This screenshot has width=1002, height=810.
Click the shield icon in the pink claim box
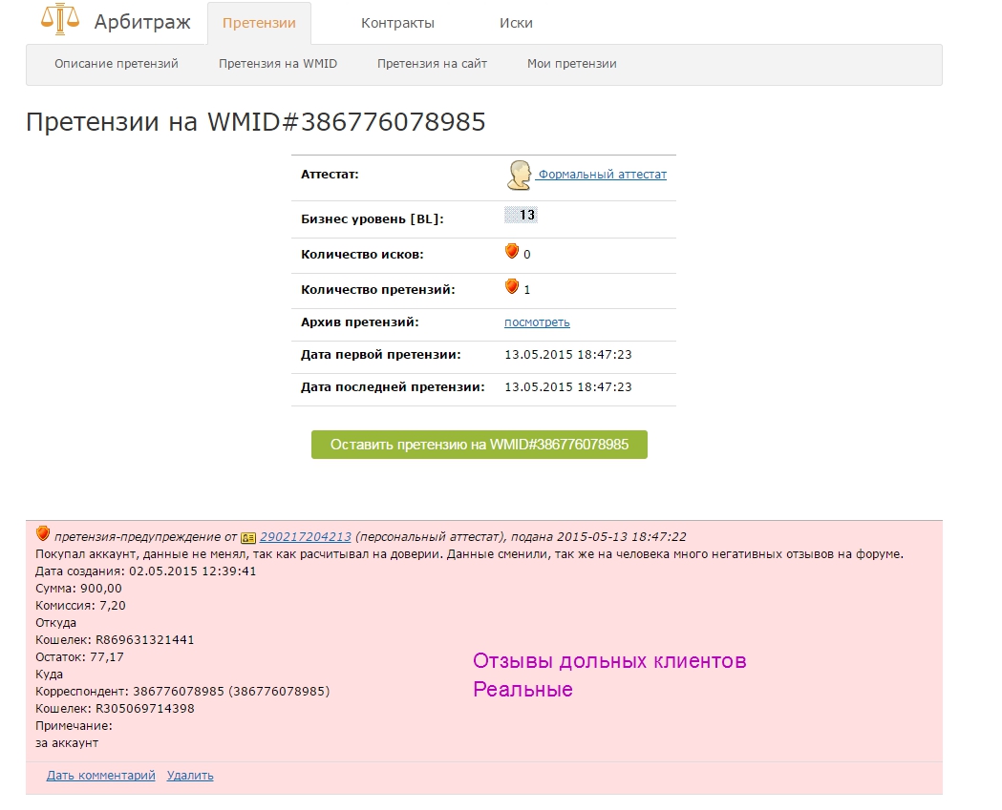[x=43, y=533]
